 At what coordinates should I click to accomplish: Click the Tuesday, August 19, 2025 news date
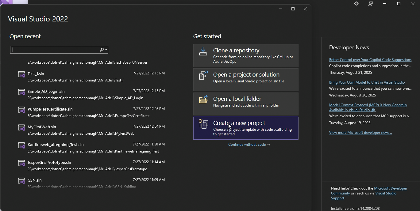point(350,123)
